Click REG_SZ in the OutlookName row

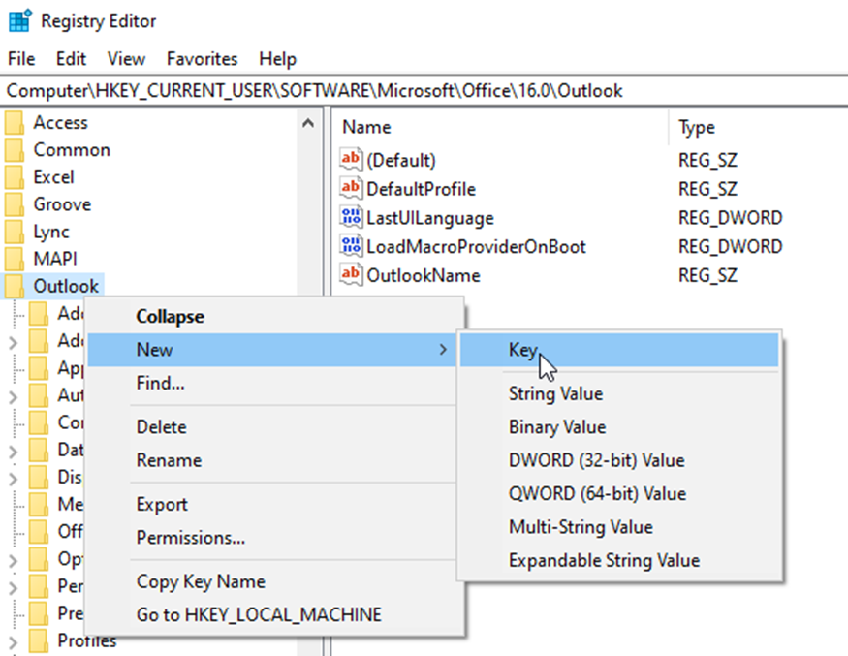coord(707,275)
